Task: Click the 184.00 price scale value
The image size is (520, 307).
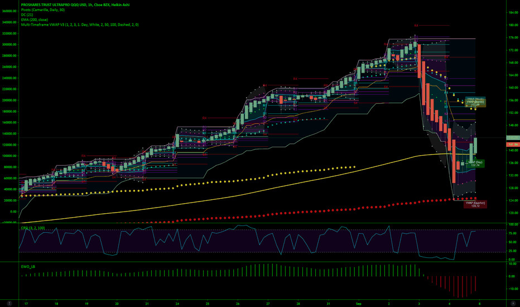Action: point(513,13)
